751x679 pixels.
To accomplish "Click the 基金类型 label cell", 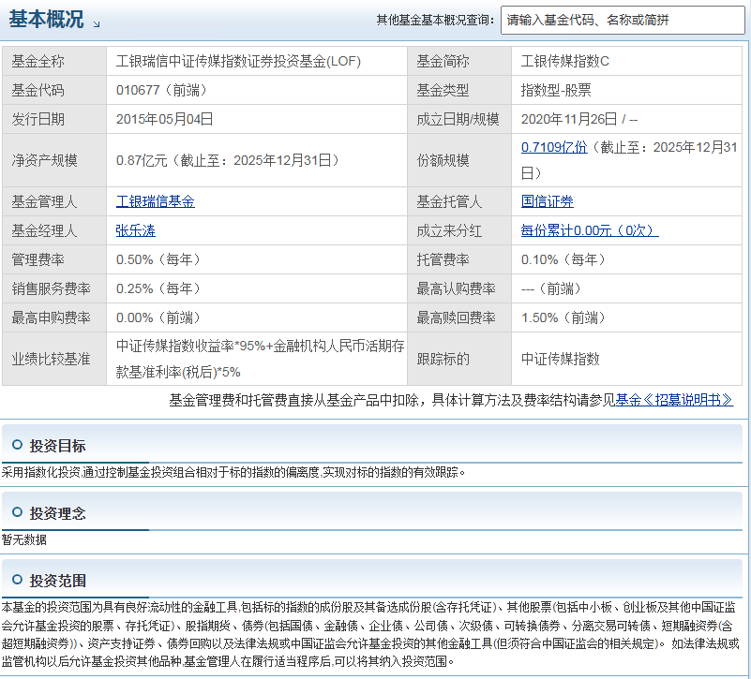I will coord(459,90).
